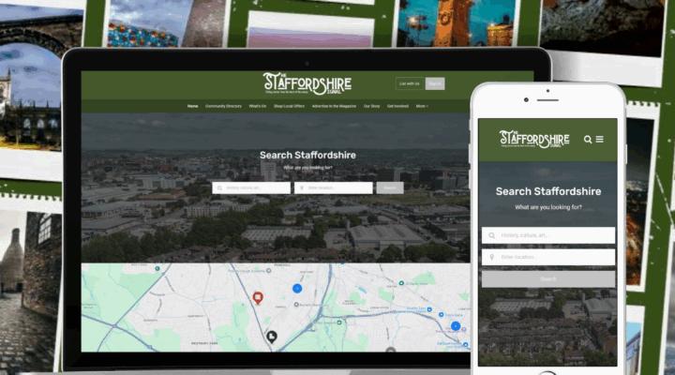Open the Community Directory menu item
Viewport: 675px width, 375px height.
point(223,106)
